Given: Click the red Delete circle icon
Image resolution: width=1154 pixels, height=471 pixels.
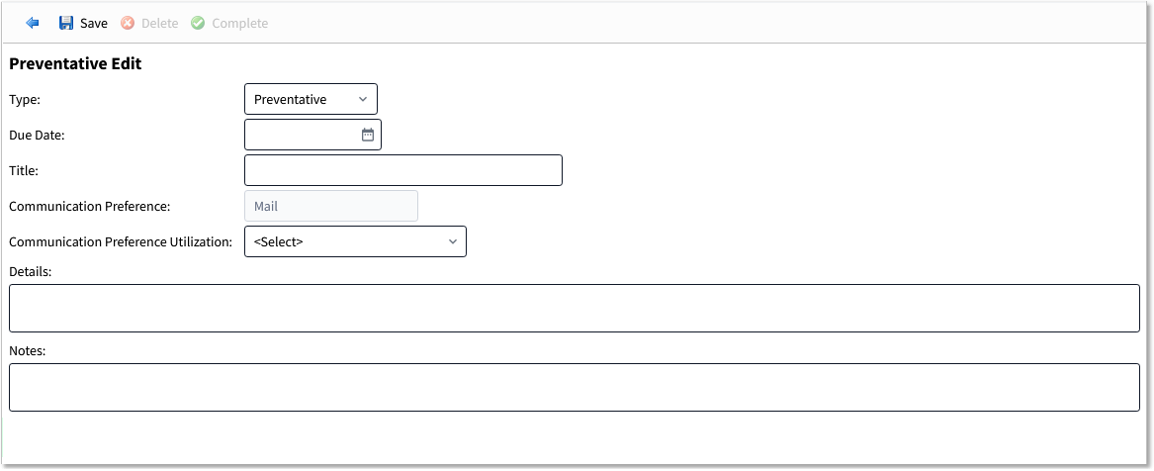Looking at the screenshot, I should click(128, 23).
